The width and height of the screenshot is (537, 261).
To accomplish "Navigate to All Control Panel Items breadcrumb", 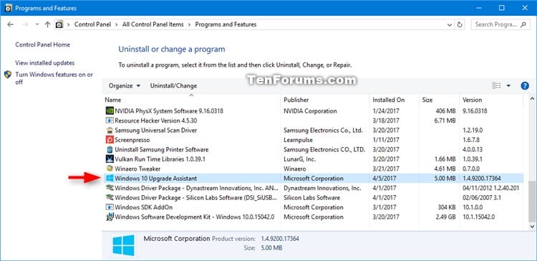I will [153, 24].
